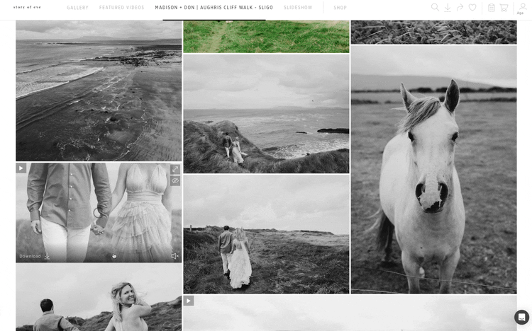Open Featured Videos tab
Viewport: 532px width, 331px height.
pos(121,8)
